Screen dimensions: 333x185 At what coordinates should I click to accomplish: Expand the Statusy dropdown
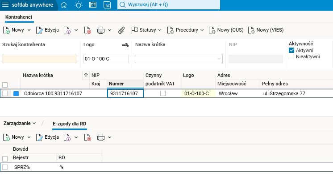pyautogui.click(x=146, y=30)
